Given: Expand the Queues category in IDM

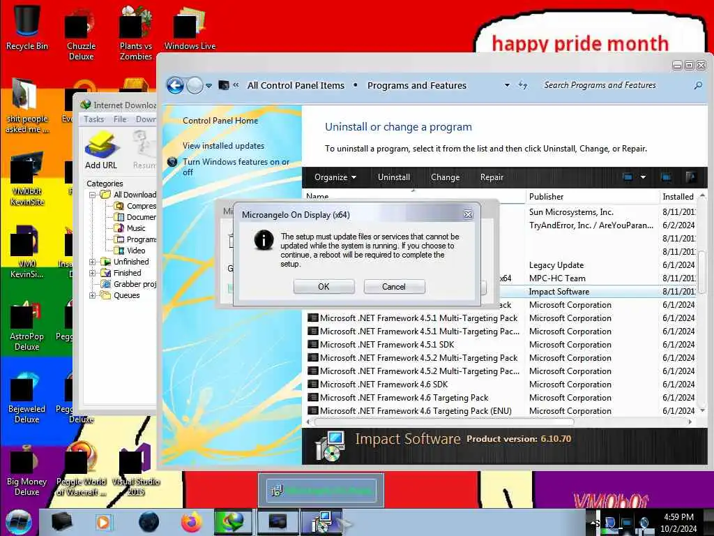Looking at the screenshot, I should coord(93,295).
